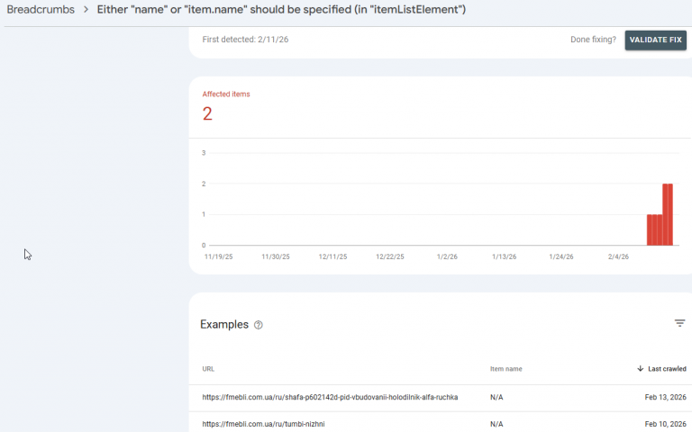The width and height of the screenshot is (692, 432).
Task: Click the breadcrumb chevron separator after Breadcrumbs
Action: tap(86, 10)
